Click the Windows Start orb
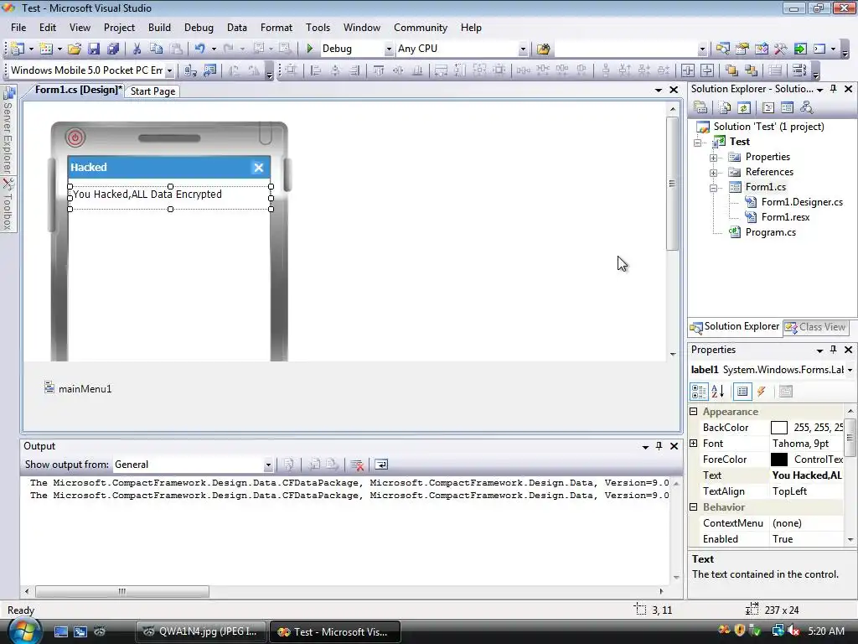The image size is (858, 644). (23, 631)
